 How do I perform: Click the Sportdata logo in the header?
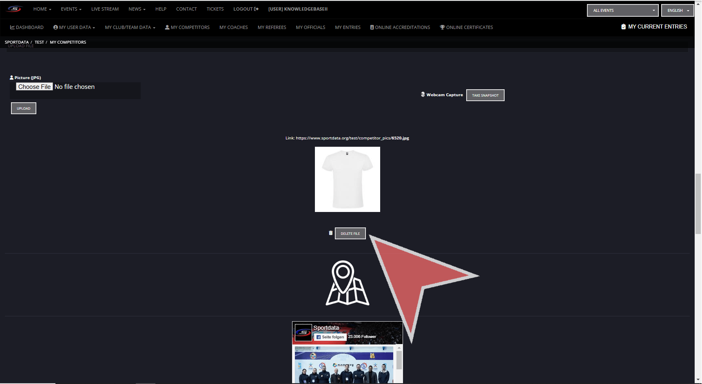[x=14, y=9]
